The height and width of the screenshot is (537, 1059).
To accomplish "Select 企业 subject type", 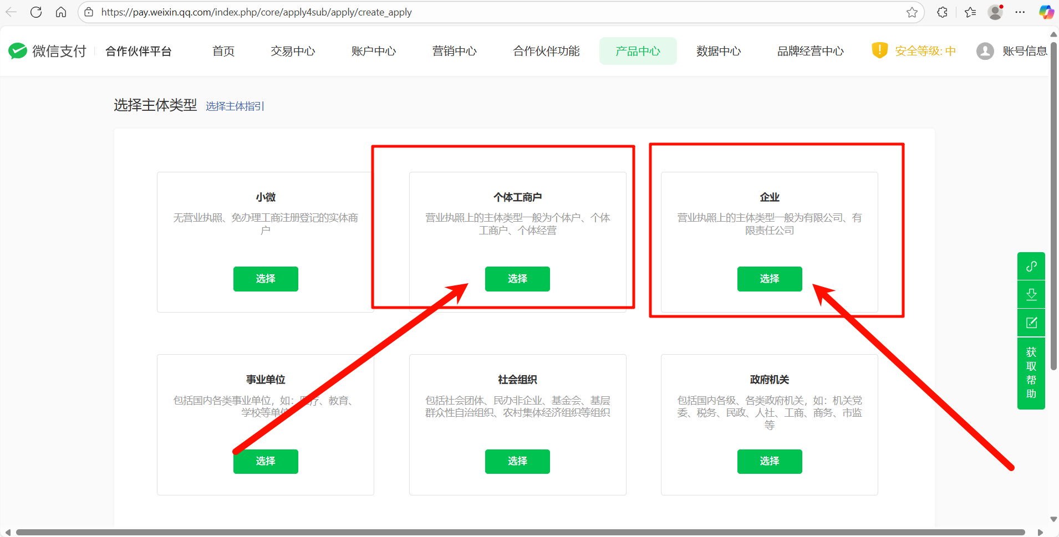I will [x=769, y=279].
